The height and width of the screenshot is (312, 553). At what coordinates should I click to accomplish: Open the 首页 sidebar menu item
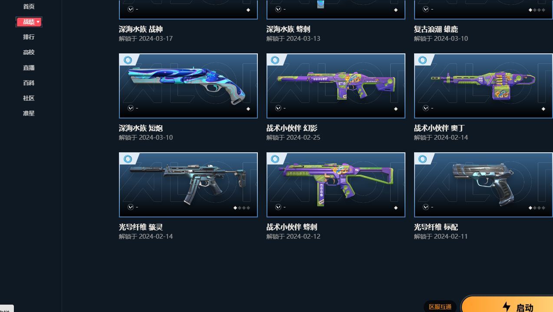tap(29, 7)
